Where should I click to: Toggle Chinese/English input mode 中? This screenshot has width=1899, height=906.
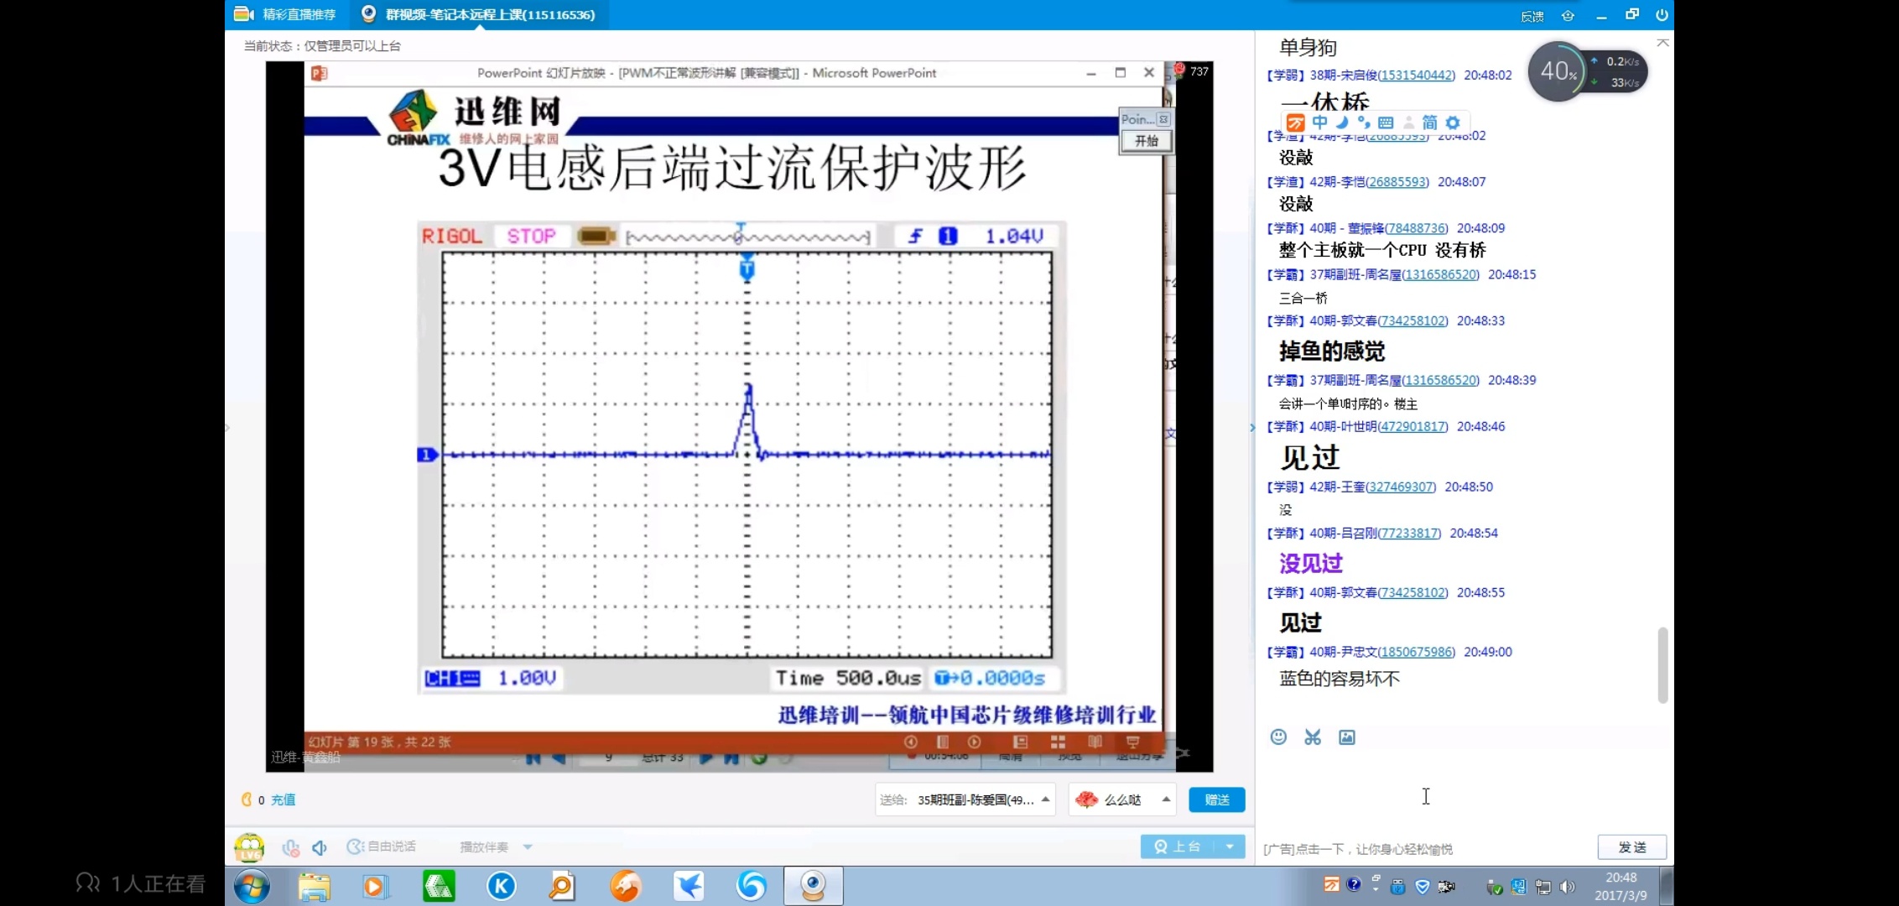(1319, 122)
